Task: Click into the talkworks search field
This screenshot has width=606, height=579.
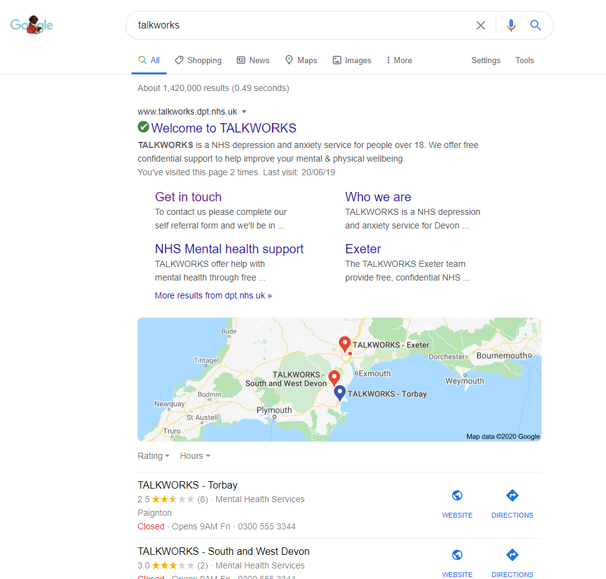Action: pos(302,25)
